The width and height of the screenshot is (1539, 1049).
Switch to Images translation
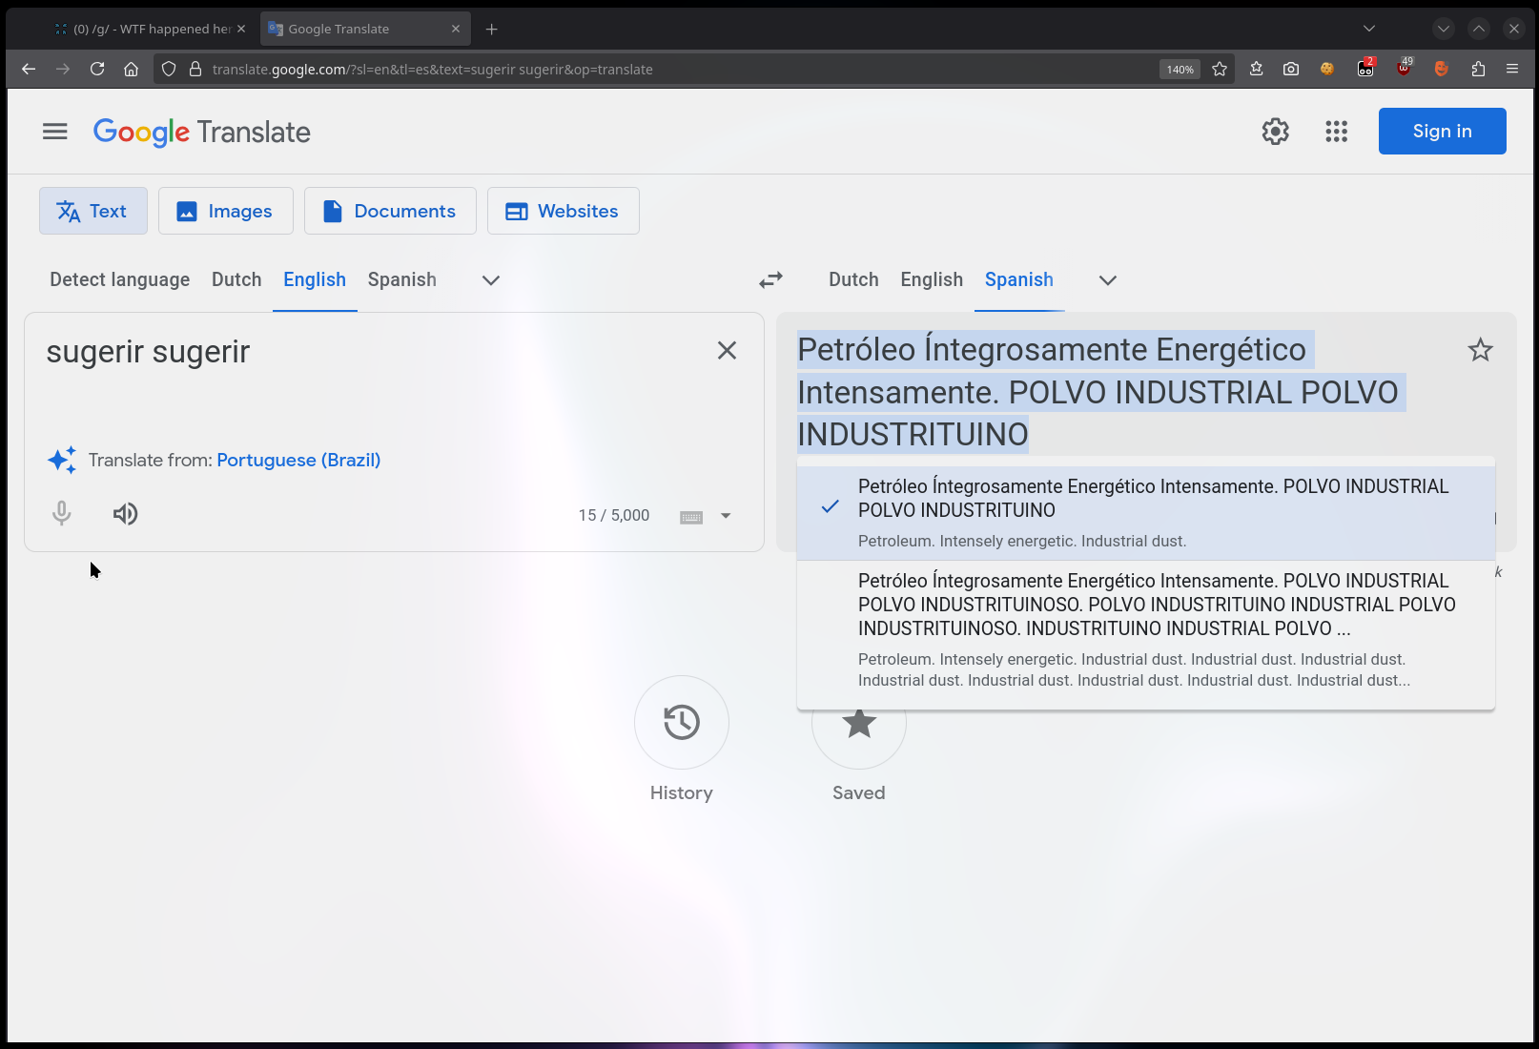click(x=226, y=211)
